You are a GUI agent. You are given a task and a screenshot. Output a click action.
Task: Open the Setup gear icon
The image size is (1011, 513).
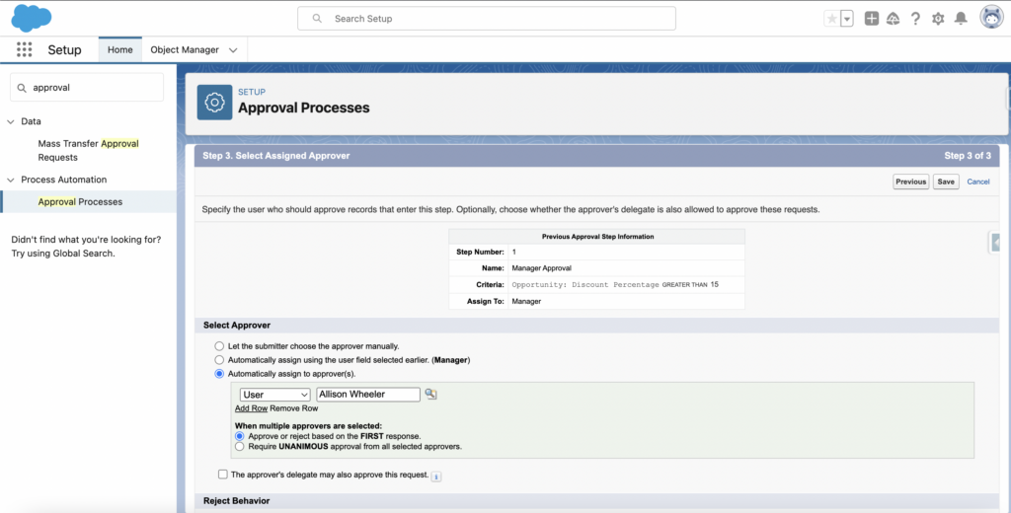938,19
